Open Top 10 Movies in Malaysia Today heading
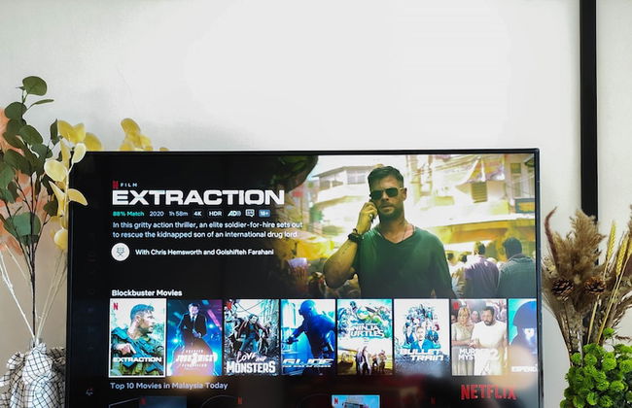632x408 pixels. coord(170,386)
